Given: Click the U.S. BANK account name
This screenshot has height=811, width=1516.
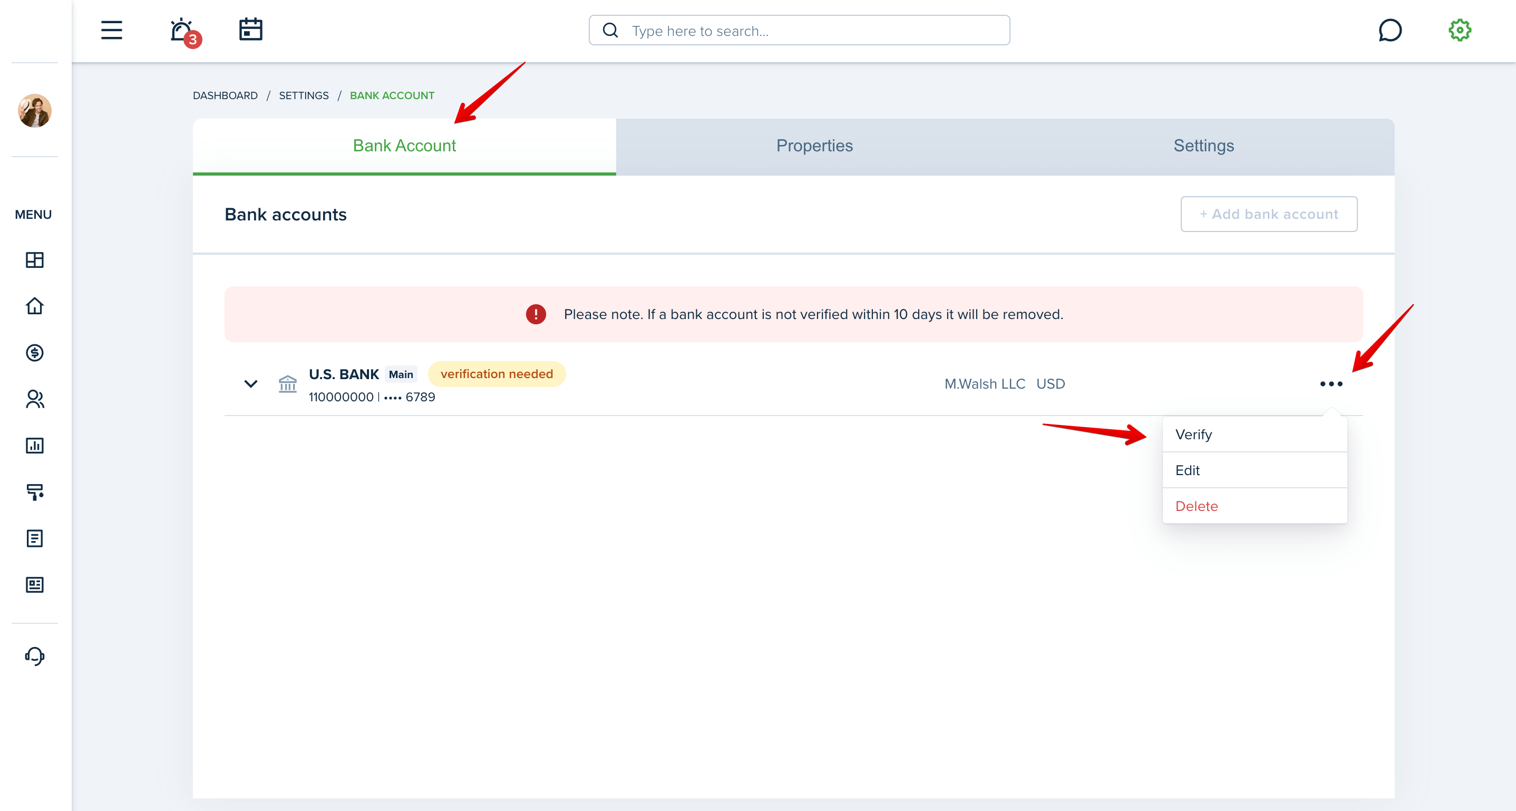Looking at the screenshot, I should 344,374.
